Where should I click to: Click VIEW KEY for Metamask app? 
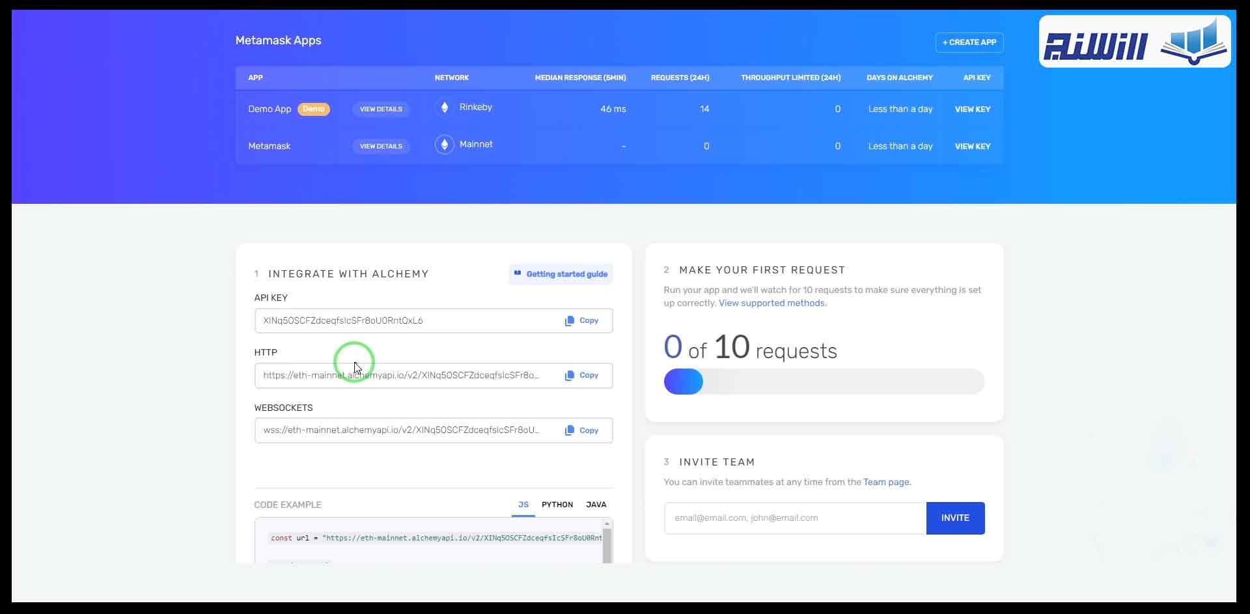973,147
